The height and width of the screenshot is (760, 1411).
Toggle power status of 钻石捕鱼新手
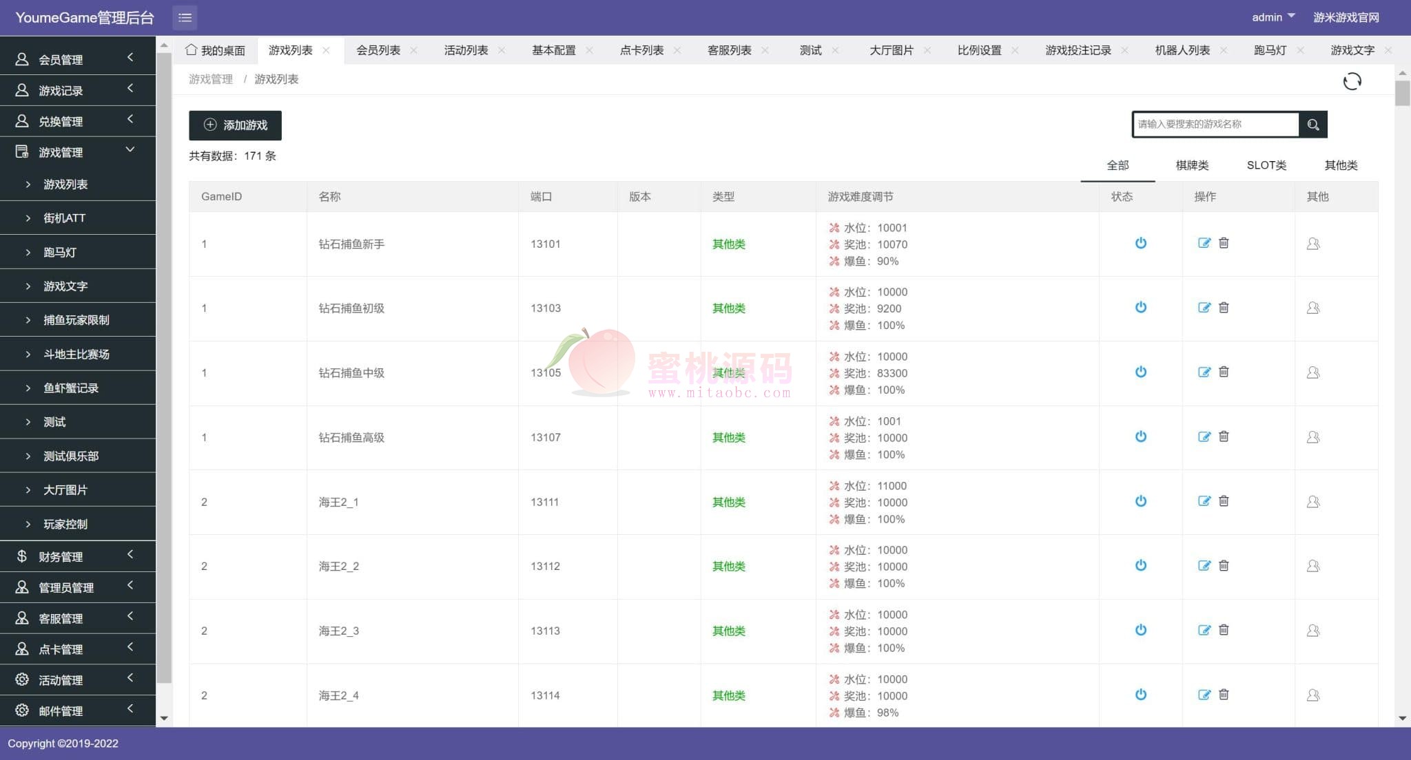pyautogui.click(x=1141, y=243)
